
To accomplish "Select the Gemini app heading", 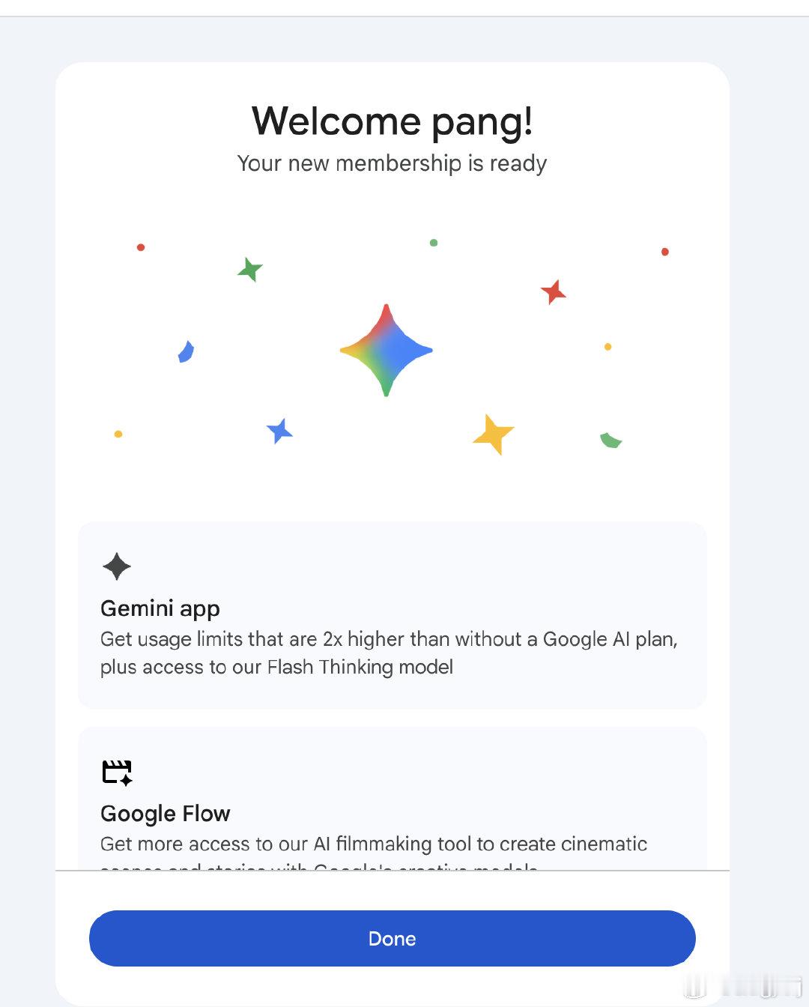I will pyautogui.click(x=160, y=608).
